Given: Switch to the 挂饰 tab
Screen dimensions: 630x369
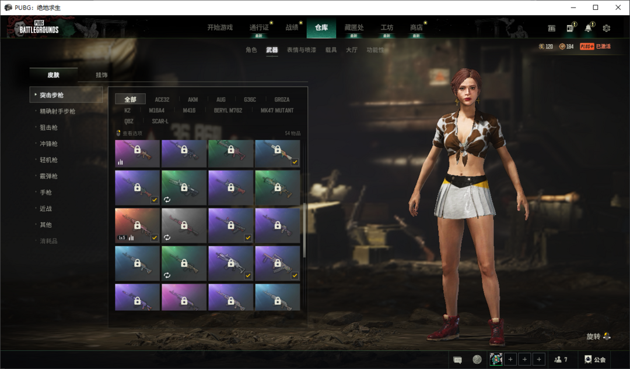Looking at the screenshot, I should point(101,75).
